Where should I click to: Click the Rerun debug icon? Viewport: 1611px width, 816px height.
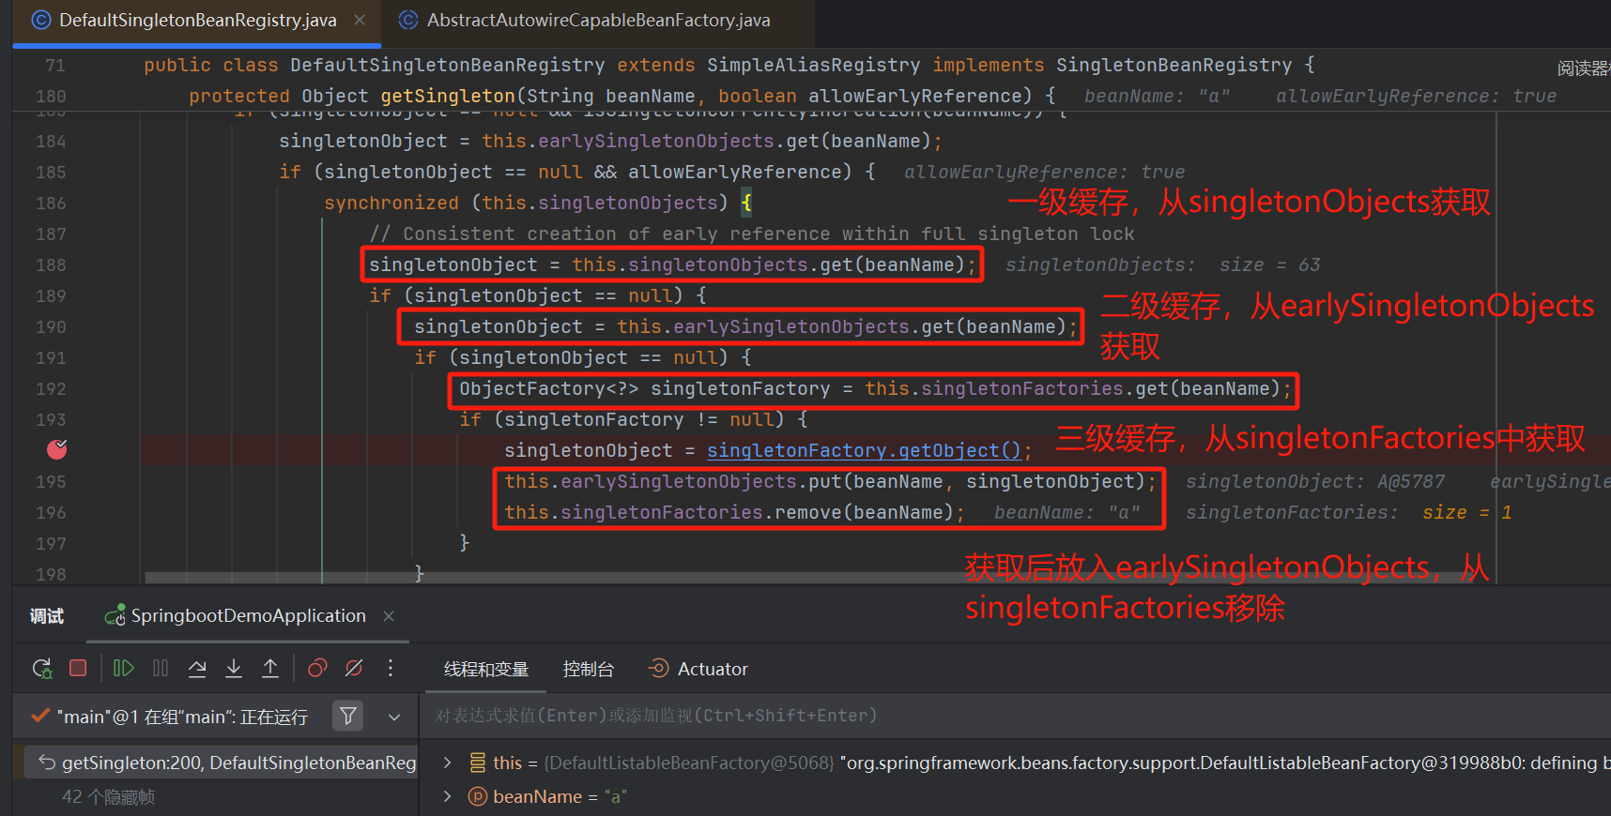[42, 669]
